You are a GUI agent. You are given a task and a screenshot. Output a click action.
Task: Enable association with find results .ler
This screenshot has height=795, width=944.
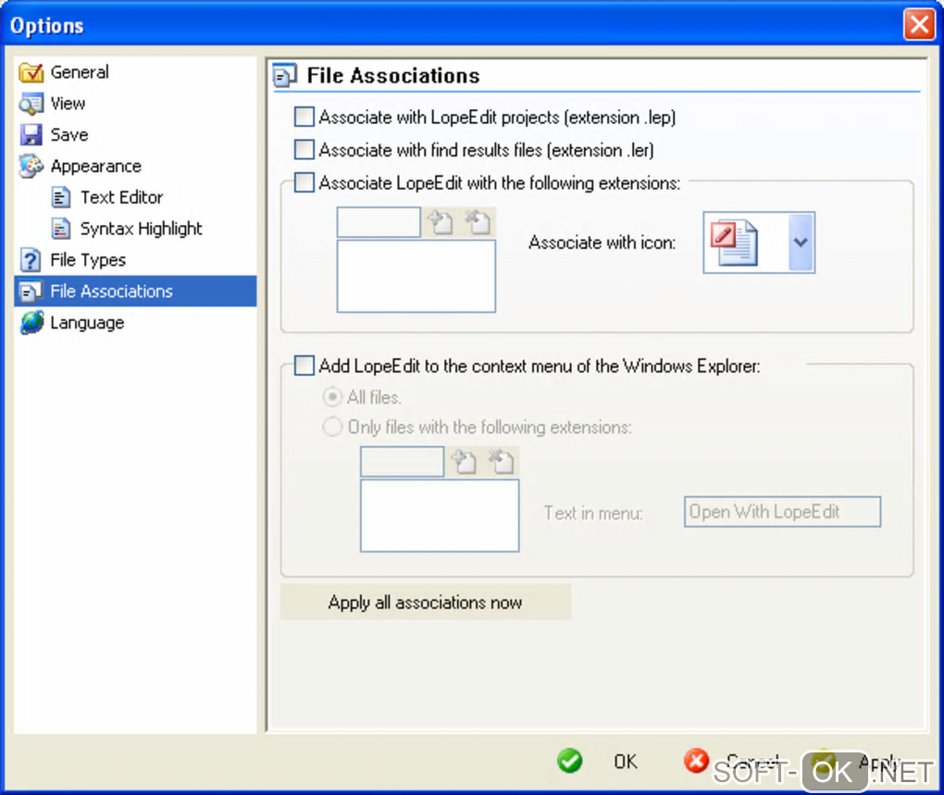304,149
